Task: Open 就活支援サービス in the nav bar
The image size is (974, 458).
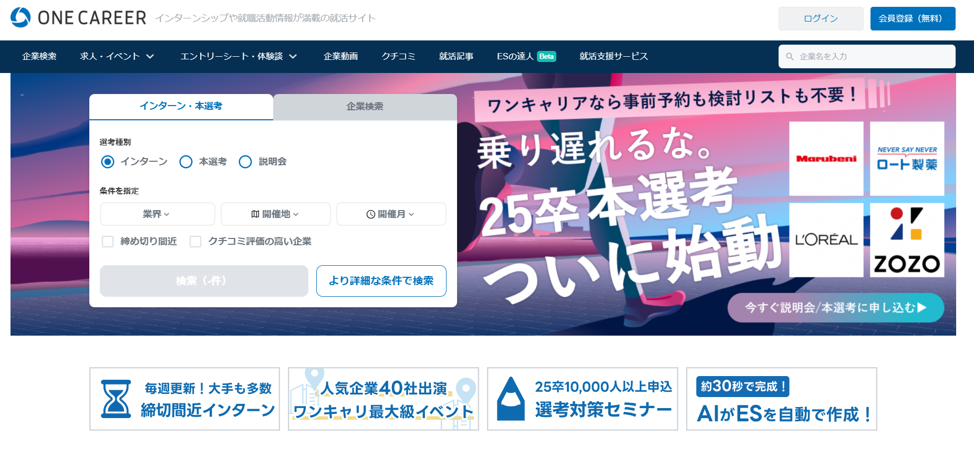Action: pos(614,57)
